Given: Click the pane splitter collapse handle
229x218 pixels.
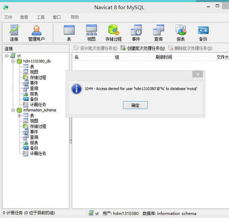Looking at the screenshot, I should coord(71,140).
